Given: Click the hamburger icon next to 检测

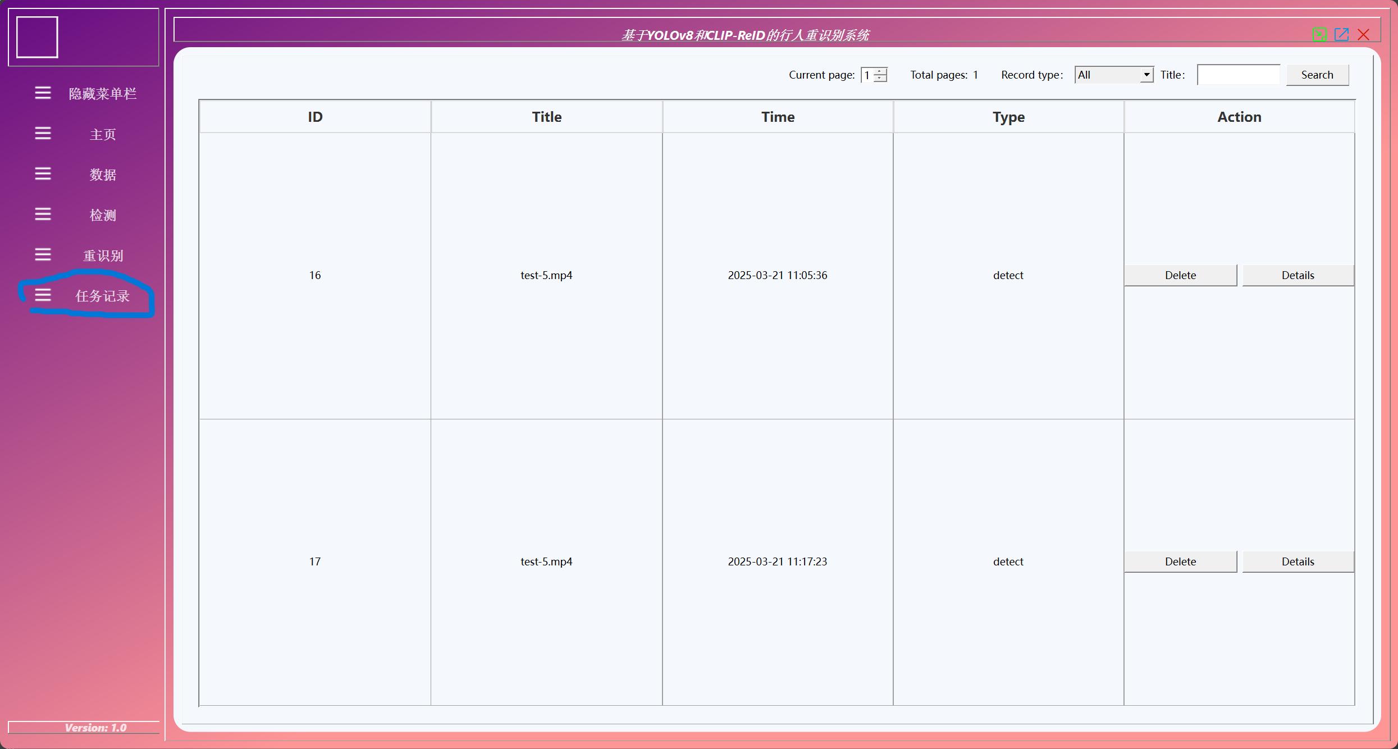Looking at the screenshot, I should [x=43, y=214].
